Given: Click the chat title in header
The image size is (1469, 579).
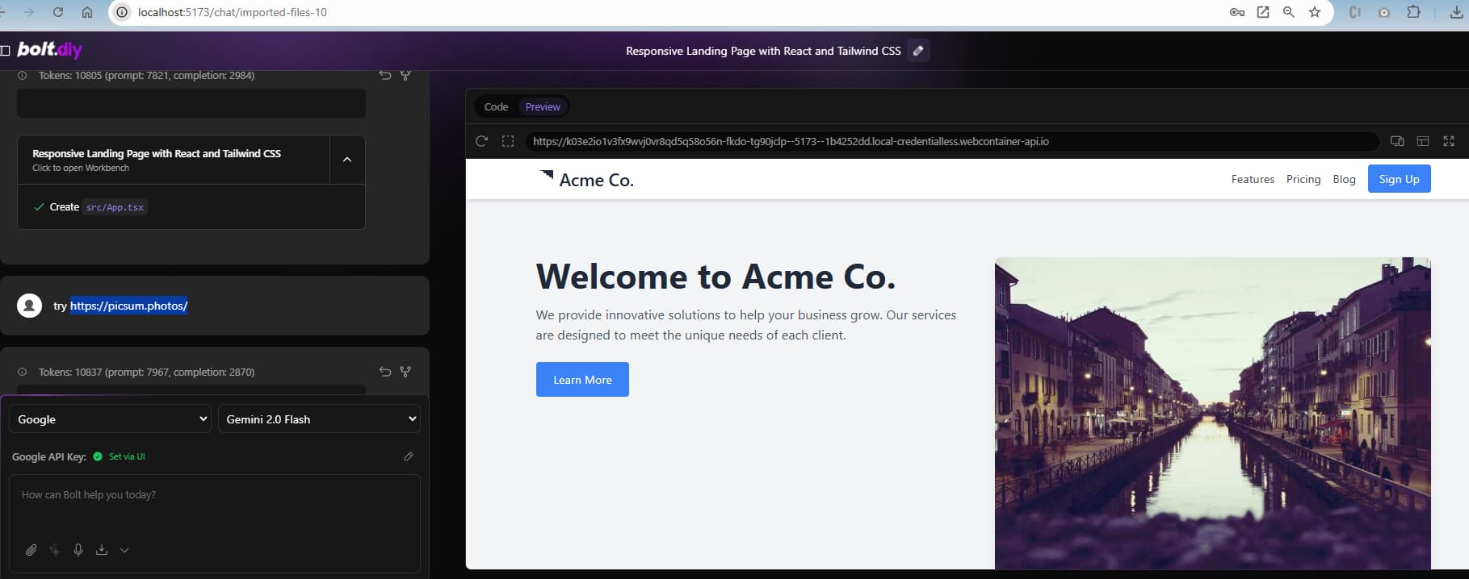Looking at the screenshot, I should [763, 51].
